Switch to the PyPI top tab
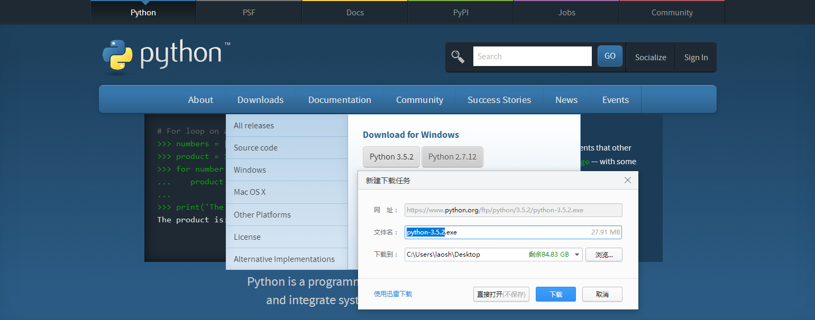Screen dimensions: 815x320 pos(461,12)
